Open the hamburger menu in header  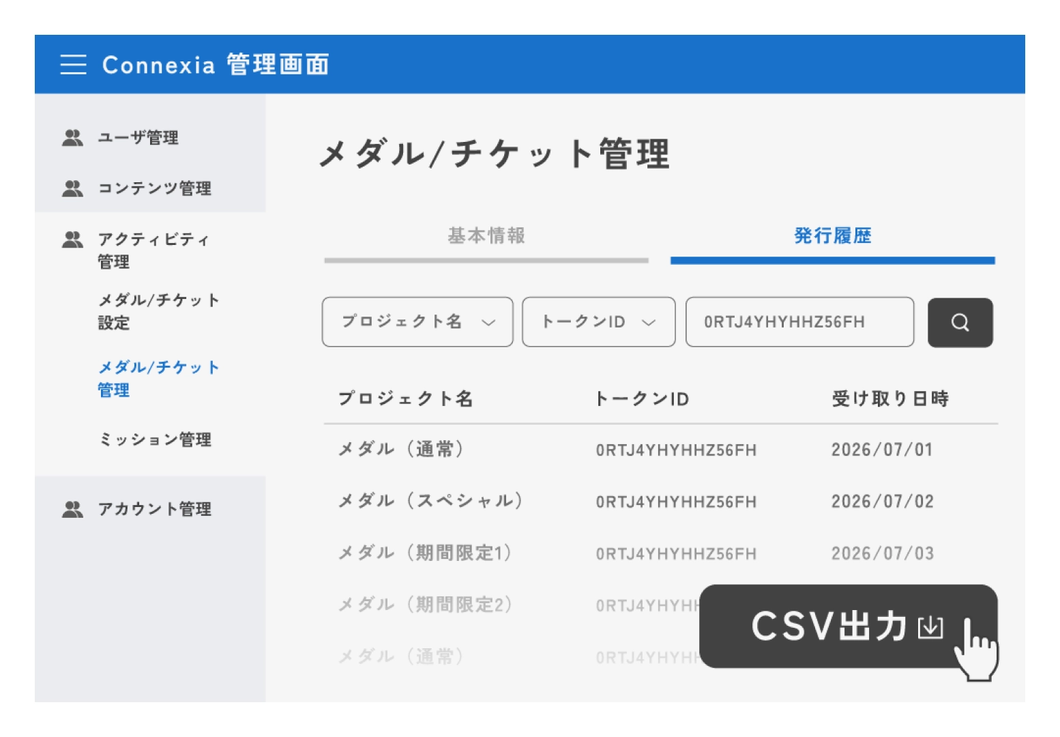73,65
